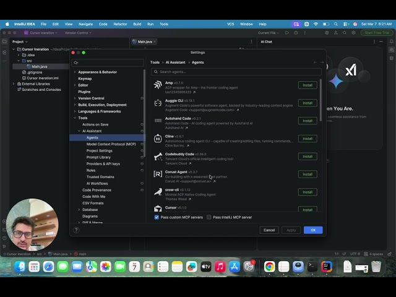The image size is (396, 297).
Task: Expand Version Control settings group
Action: [75, 98]
